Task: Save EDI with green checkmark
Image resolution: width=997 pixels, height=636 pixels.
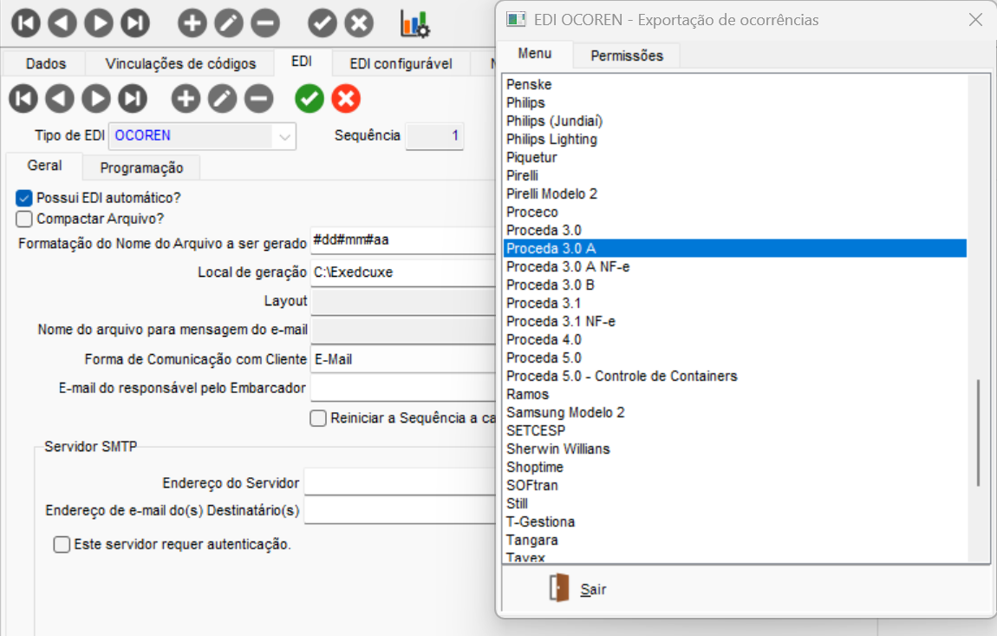Action: pyautogui.click(x=310, y=99)
